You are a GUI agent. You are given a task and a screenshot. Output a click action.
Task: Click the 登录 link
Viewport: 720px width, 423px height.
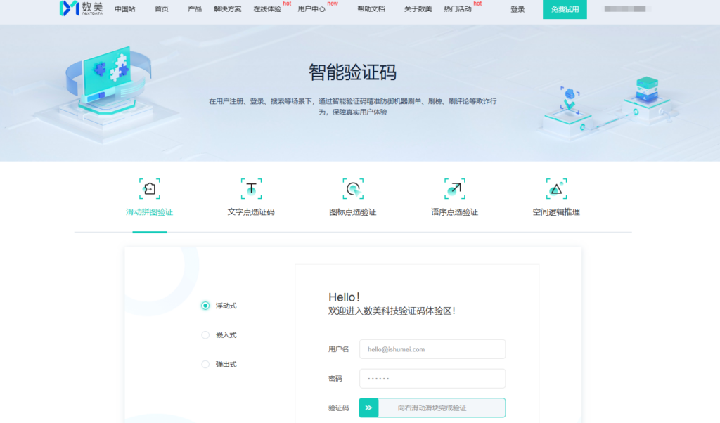pos(517,9)
